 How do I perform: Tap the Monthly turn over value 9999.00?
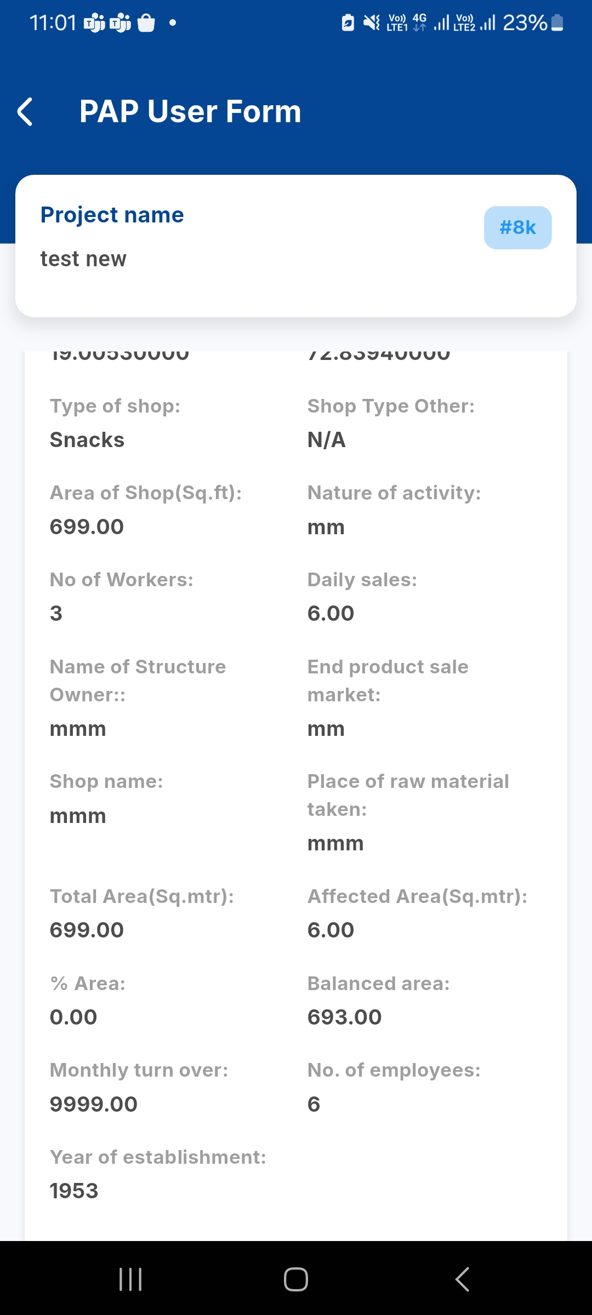(93, 1104)
